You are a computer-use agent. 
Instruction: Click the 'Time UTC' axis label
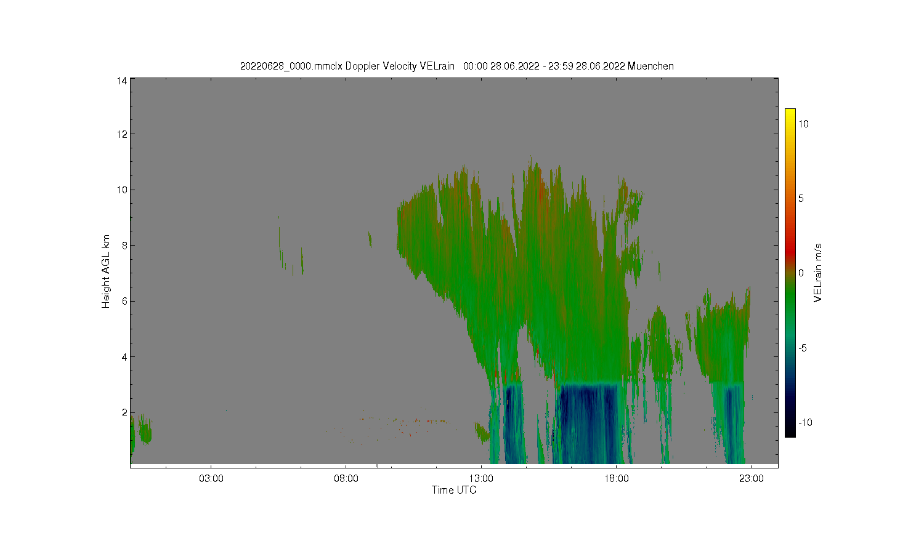pyautogui.click(x=454, y=490)
